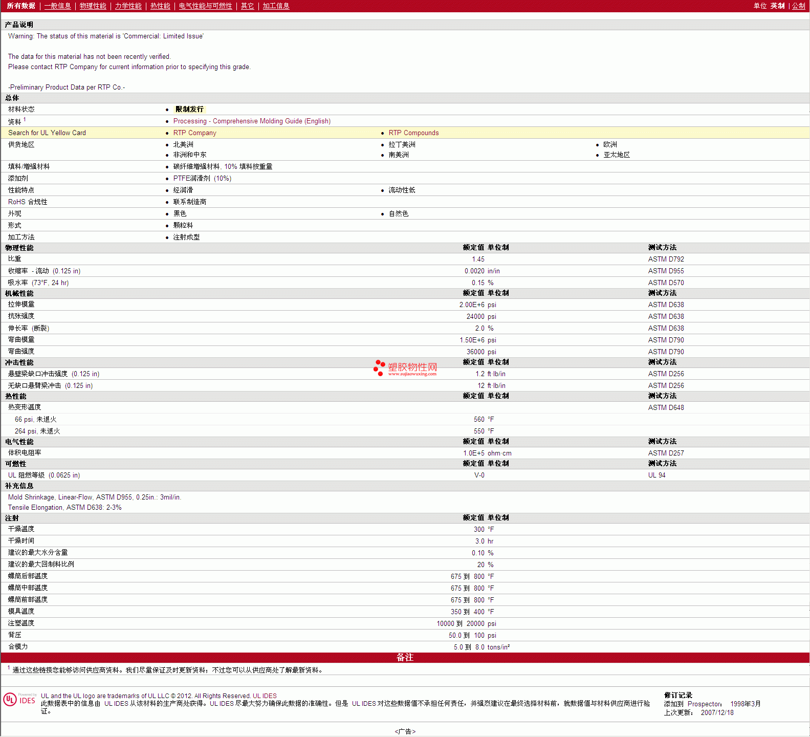This screenshot has height=737, width=810.
Task: Click the UL IDES logo in the footer
Action: 19,699
